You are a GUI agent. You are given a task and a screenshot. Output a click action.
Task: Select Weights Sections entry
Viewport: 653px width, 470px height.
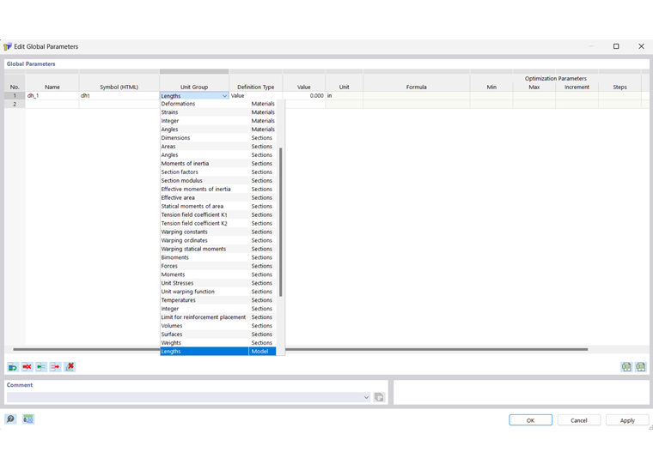pyautogui.click(x=217, y=343)
